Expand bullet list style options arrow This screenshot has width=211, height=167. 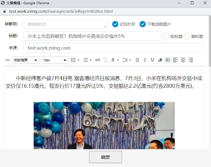[91, 60]
